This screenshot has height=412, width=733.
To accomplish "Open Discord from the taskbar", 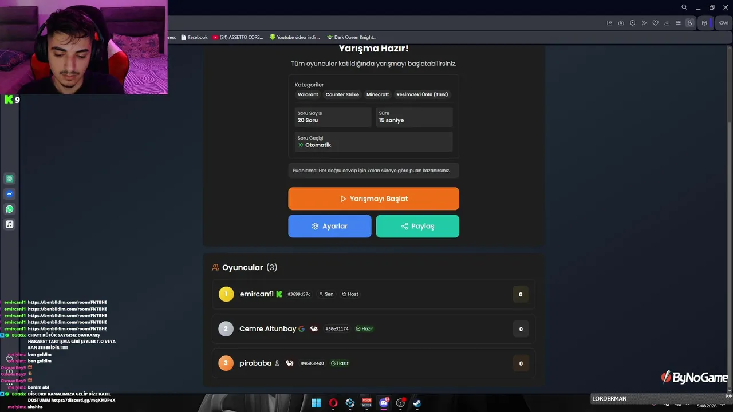I will 384,403.
